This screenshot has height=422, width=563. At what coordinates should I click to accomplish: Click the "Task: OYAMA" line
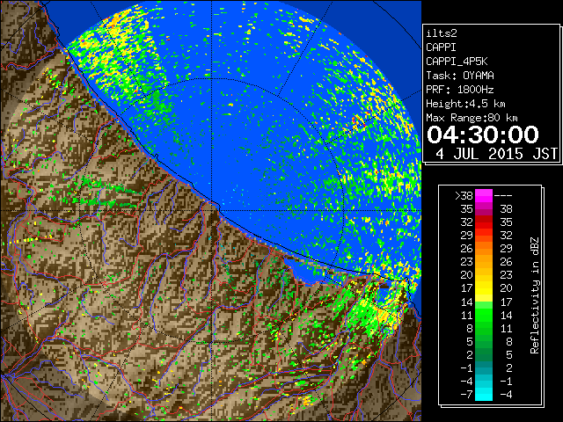click(460, 76)
